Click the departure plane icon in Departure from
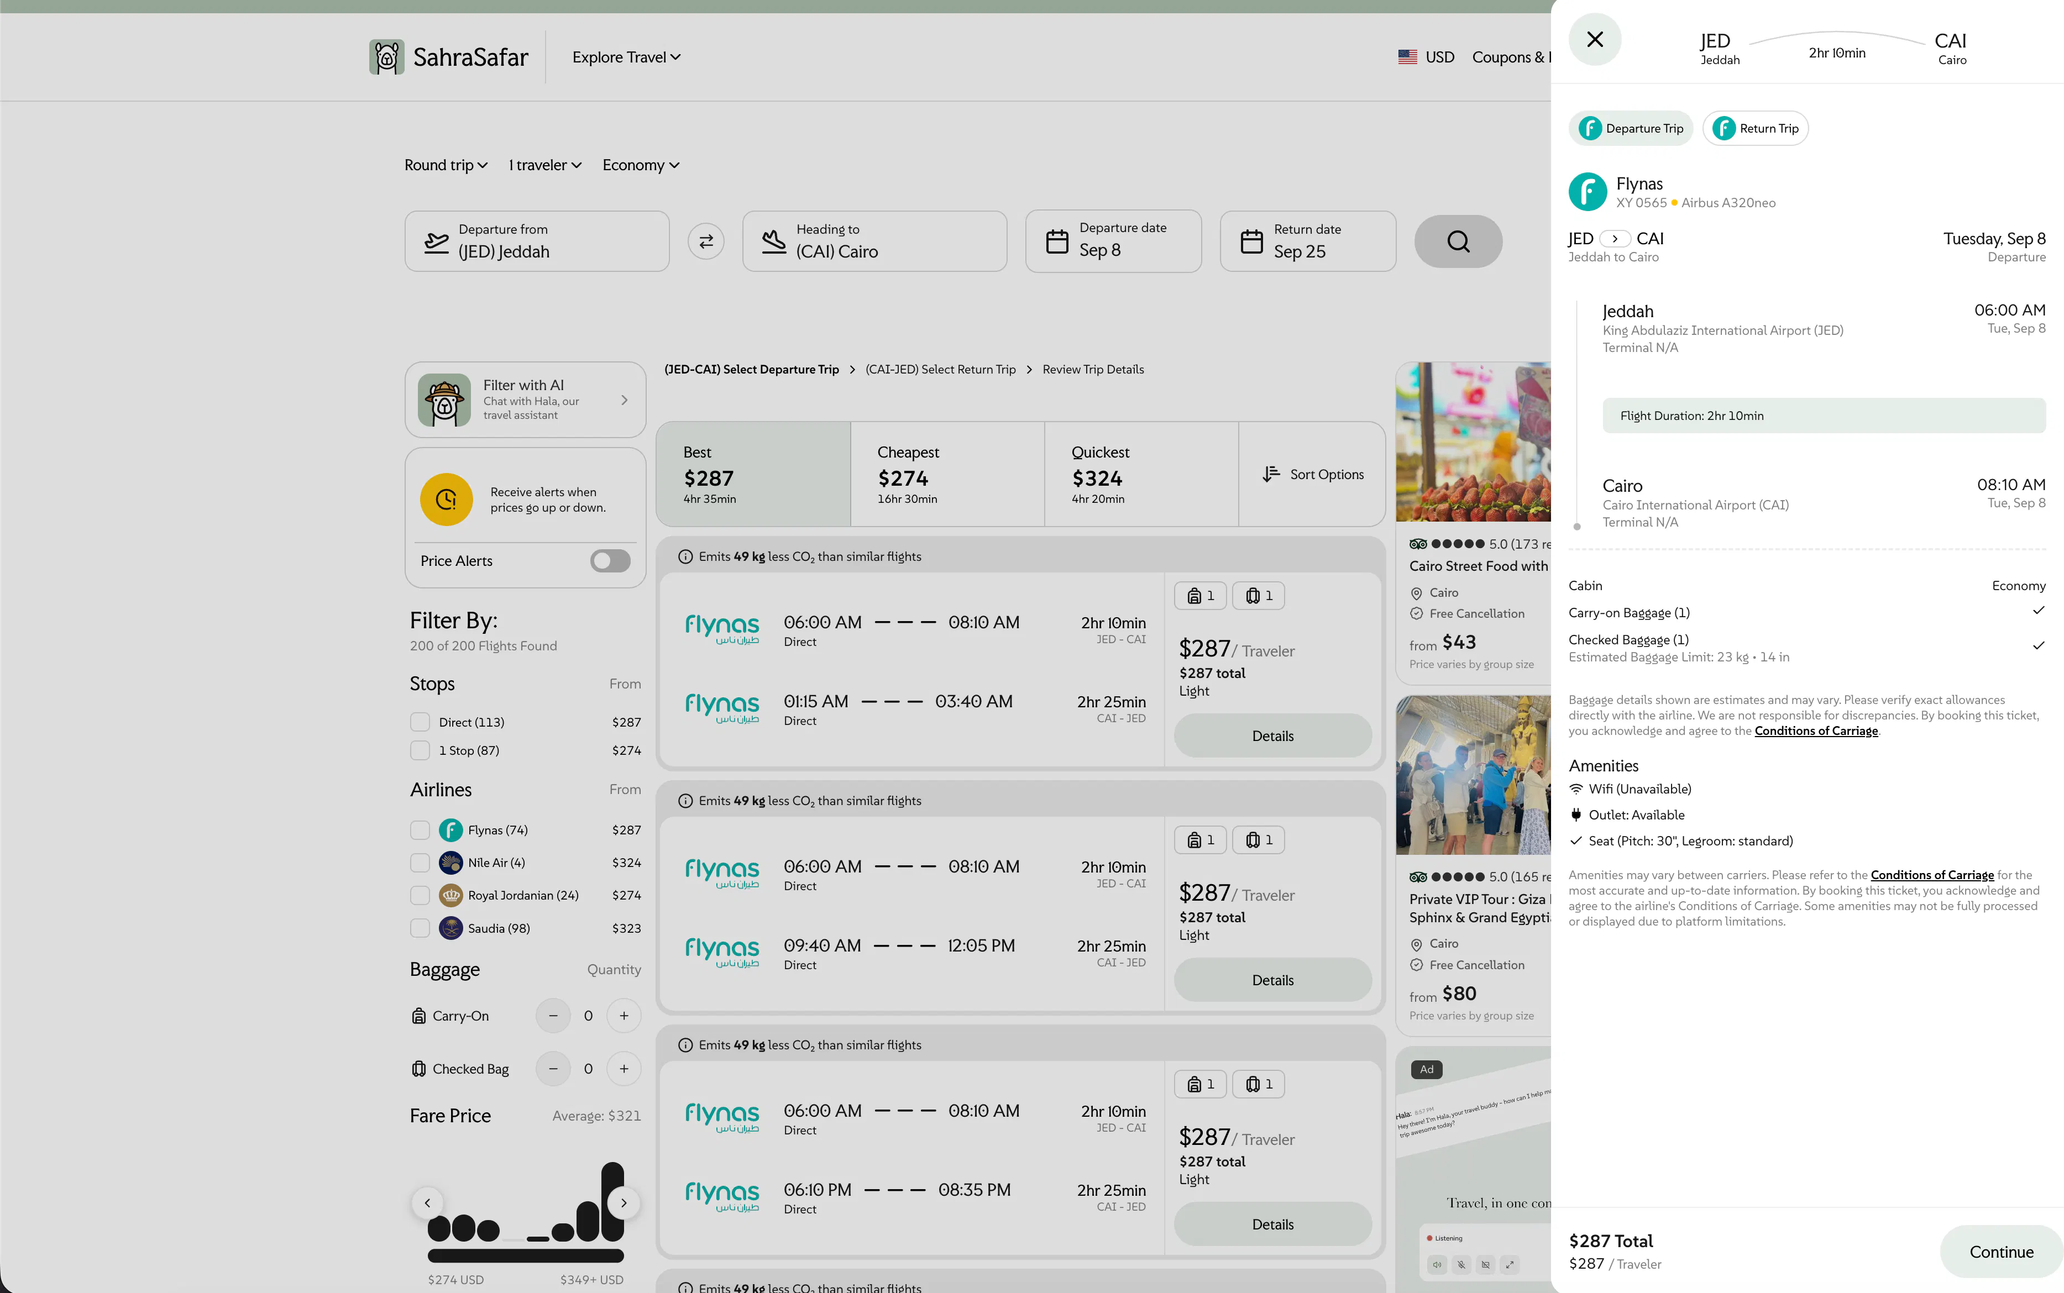Viewport: 2064px width, 1293px height. 436,242
